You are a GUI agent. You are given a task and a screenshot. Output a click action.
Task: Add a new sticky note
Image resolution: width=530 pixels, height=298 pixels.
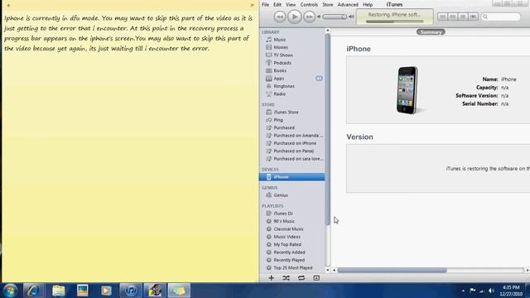point(8,5)
